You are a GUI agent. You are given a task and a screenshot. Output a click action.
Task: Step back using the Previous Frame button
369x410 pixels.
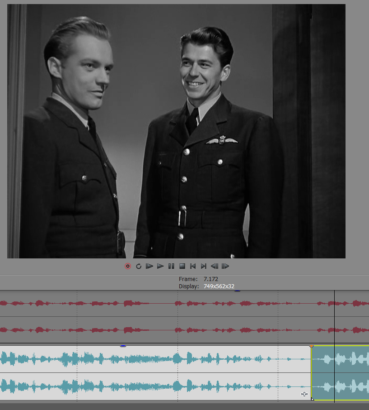[x=214, y=266]
